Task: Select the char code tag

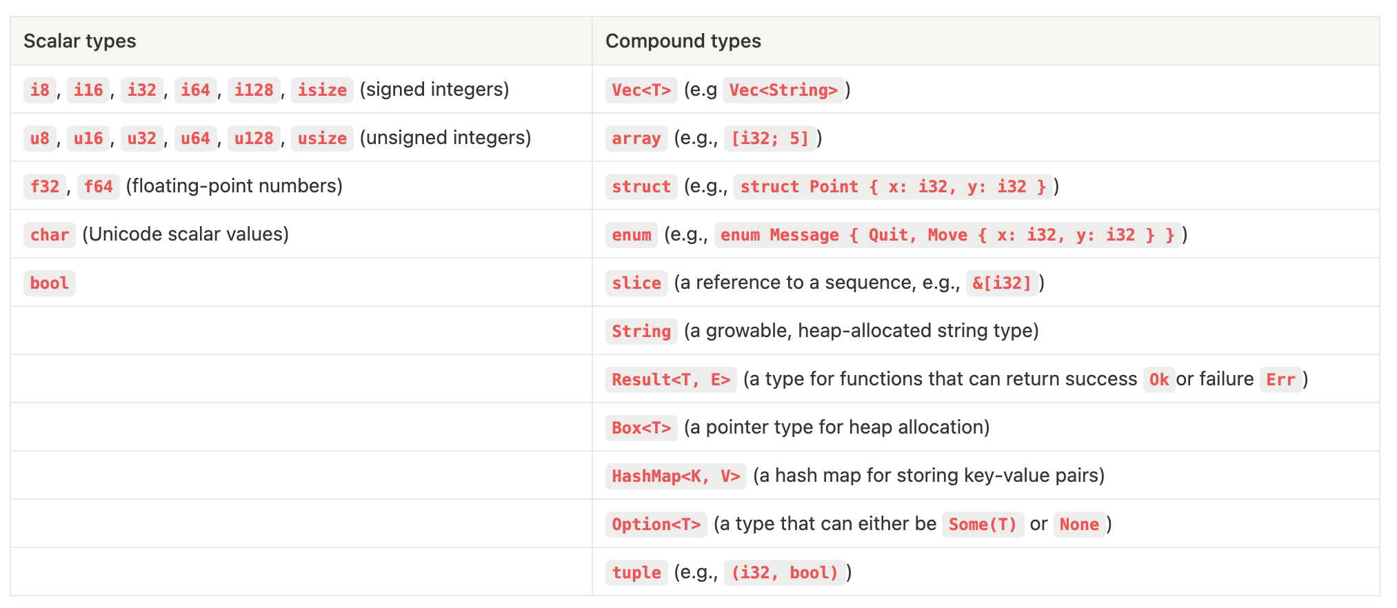Action: pyautogui.click(x=50, y=235)
